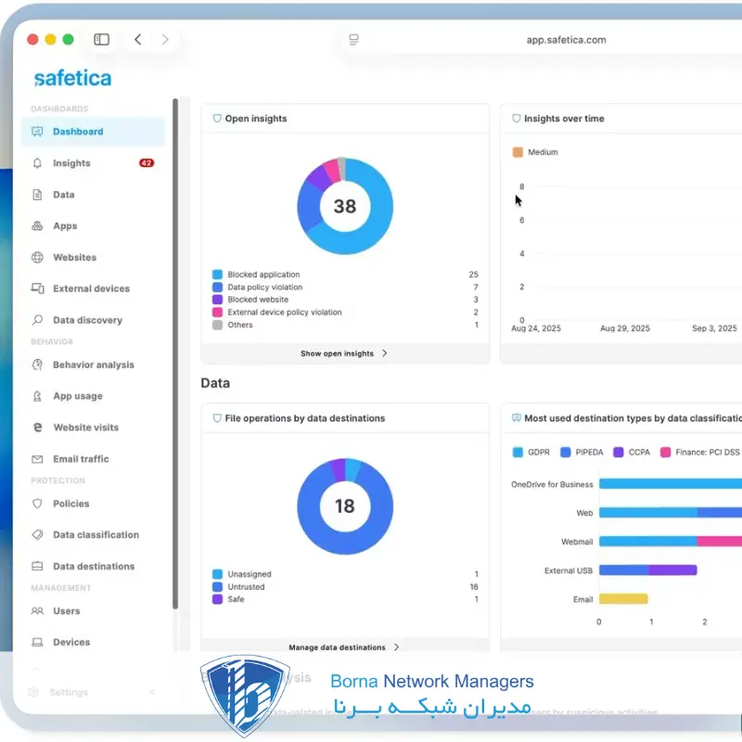
Task: Click the Data classification tag icon
Action: click(x=37, y=535)
